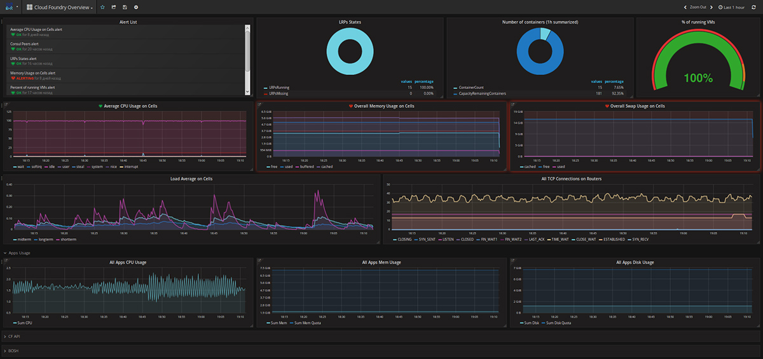Open Number of containers panel title menu
The height and width of the screenshot is (359, 763).
click(x=540, y=22)
